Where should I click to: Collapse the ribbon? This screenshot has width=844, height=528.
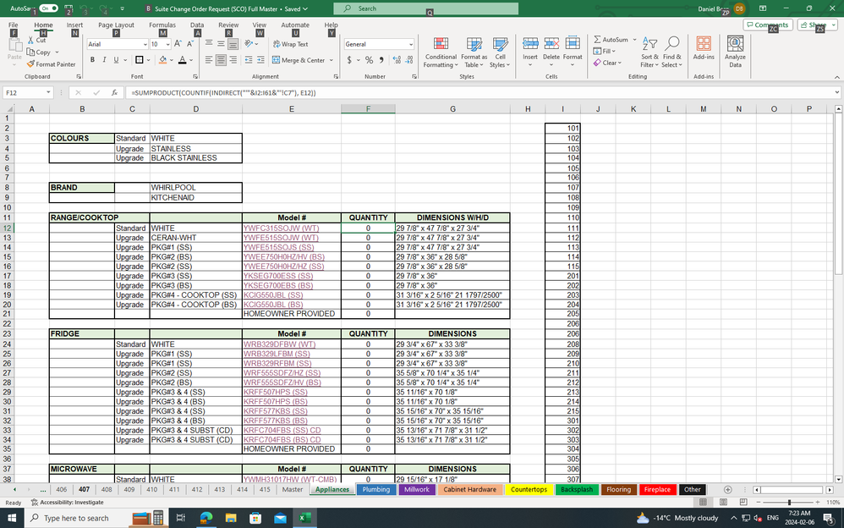pyautogui.click(x=837, y=77)
